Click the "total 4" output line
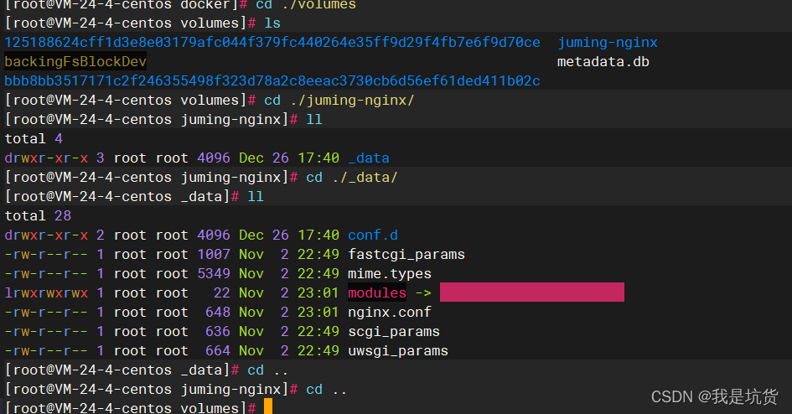The width and height of the screenshot is (792, 414). coord(34,139)
